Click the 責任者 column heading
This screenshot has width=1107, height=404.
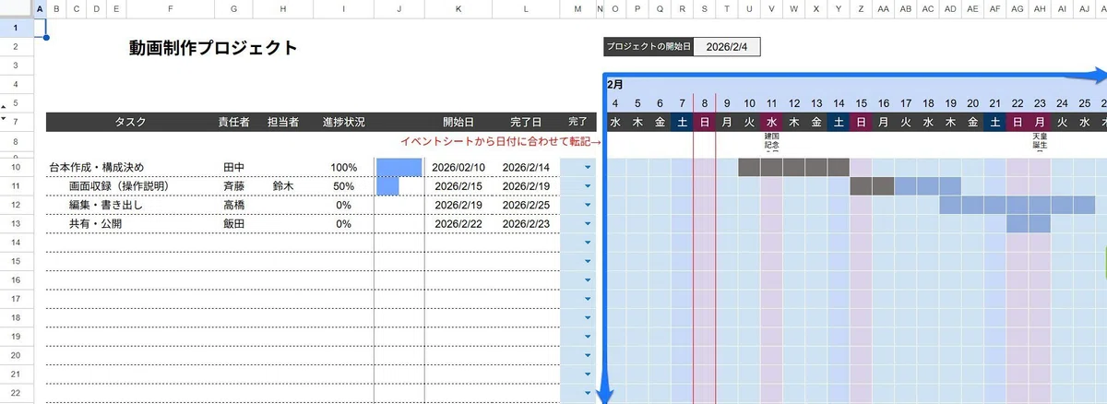point(234,122)
